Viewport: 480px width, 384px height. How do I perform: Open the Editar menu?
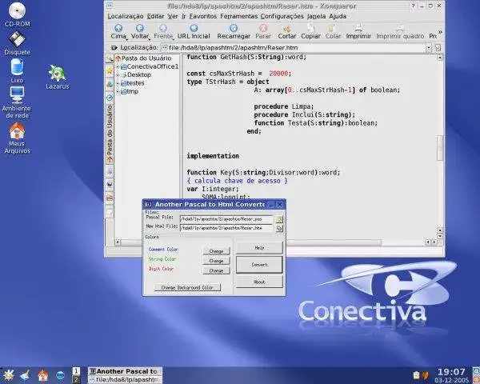coord(155,16)
